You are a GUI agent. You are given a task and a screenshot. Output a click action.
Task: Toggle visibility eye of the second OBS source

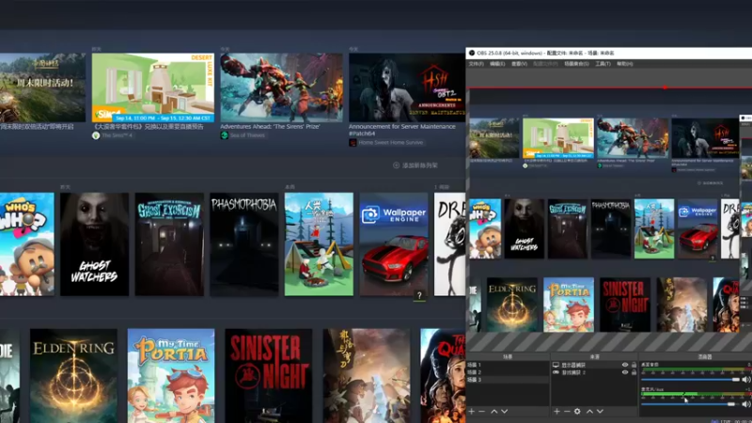point(625,372)
